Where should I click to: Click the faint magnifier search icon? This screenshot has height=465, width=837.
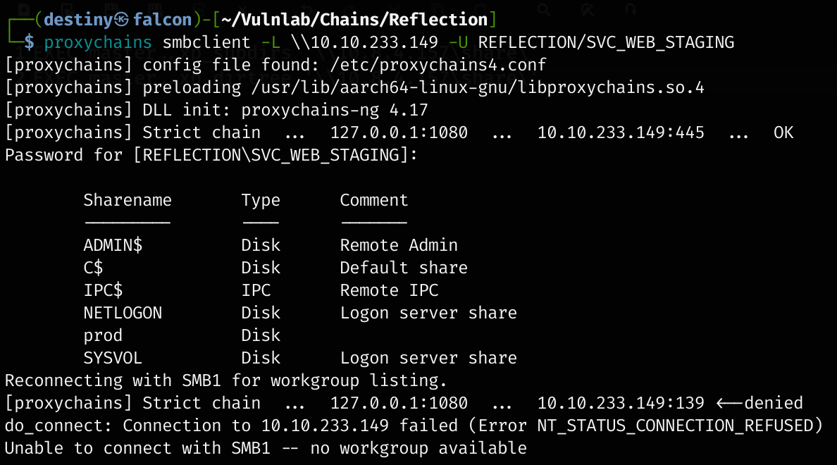point(543,9)
